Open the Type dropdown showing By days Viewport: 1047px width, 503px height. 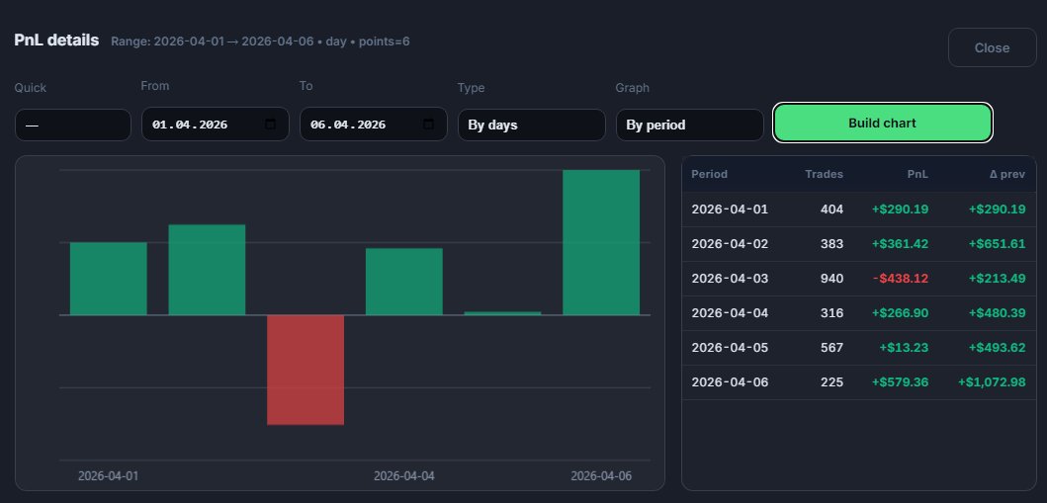coord(532,125)
